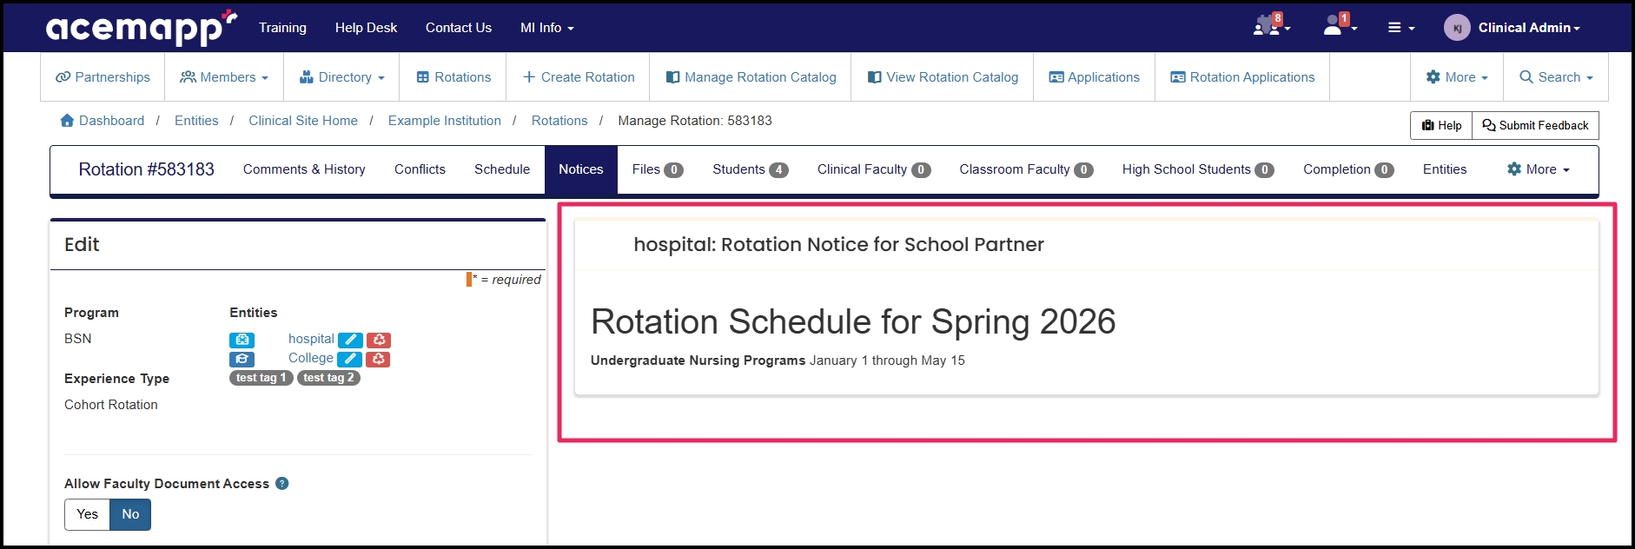
Task: Expand the Members dropdown
Action: point(223,77)
